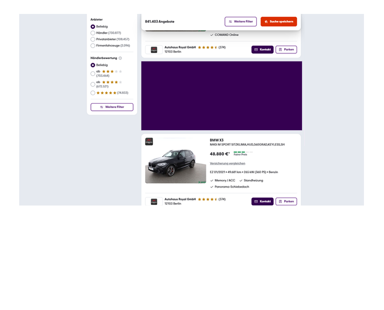Open the BMW X3 listing title
Viewport: 384px width, 310px height.
click(x=217, y=140)
